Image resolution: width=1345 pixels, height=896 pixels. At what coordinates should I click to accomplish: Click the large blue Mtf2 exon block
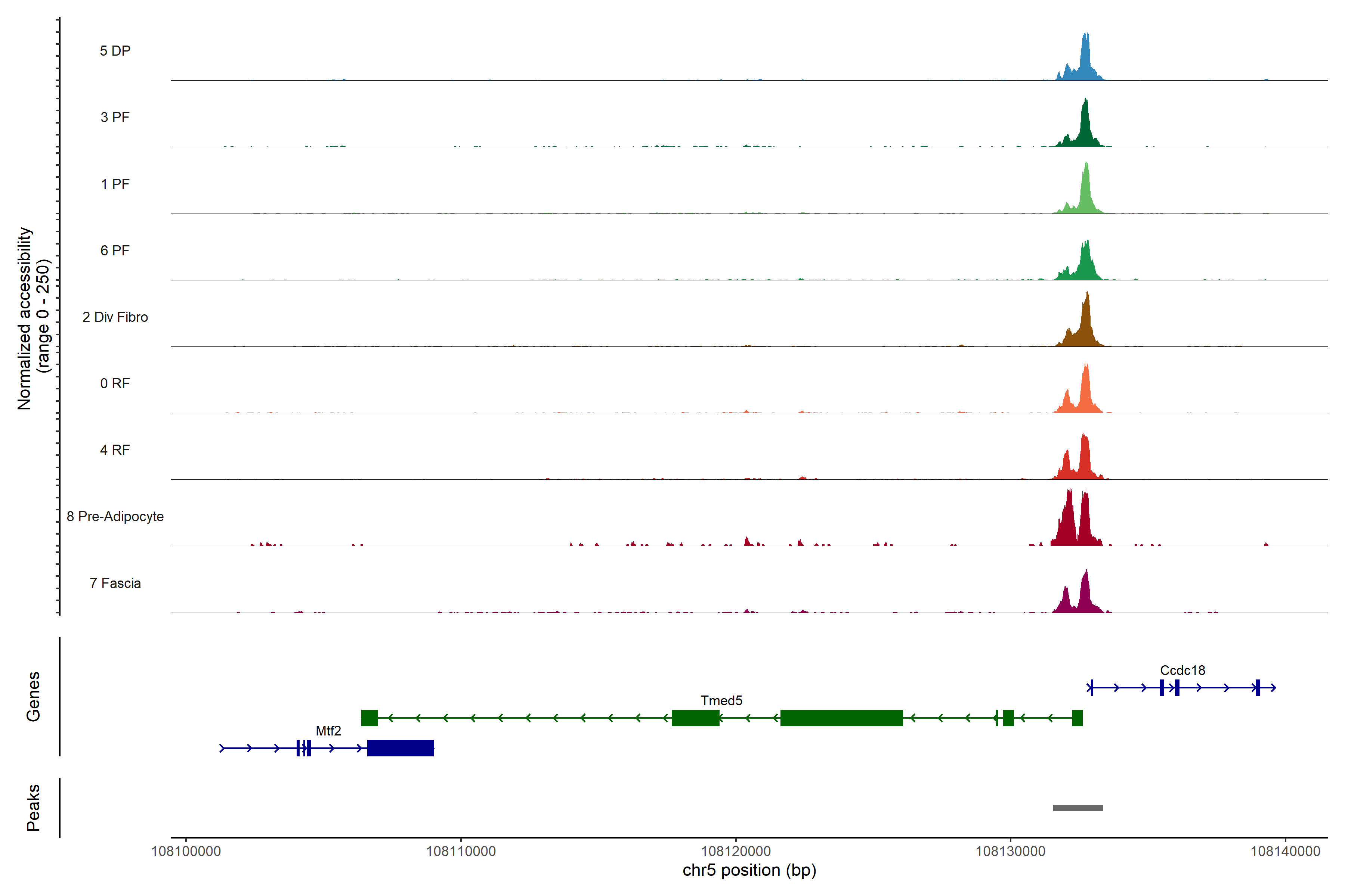[x=400, y=748]
